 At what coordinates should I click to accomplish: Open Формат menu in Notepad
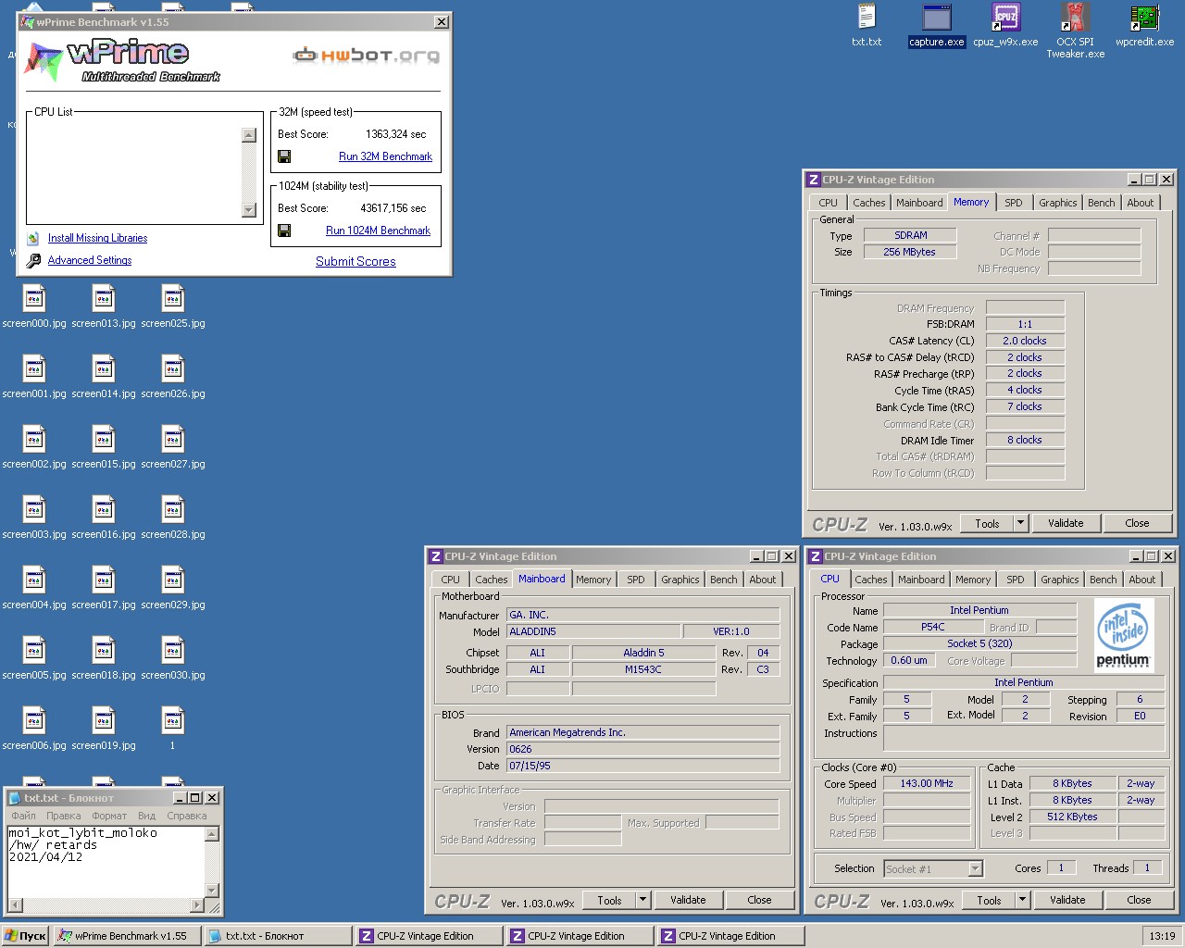click(109, 816)
